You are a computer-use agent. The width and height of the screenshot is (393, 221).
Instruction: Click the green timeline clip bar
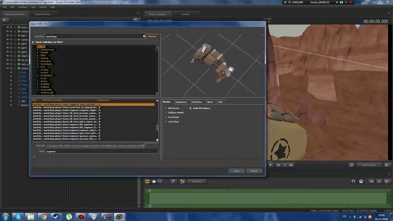tap(268, 198)
